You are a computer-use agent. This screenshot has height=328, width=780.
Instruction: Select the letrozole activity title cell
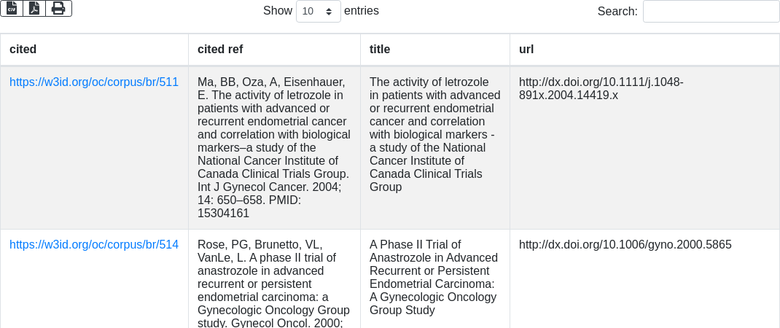click(434, 134)
